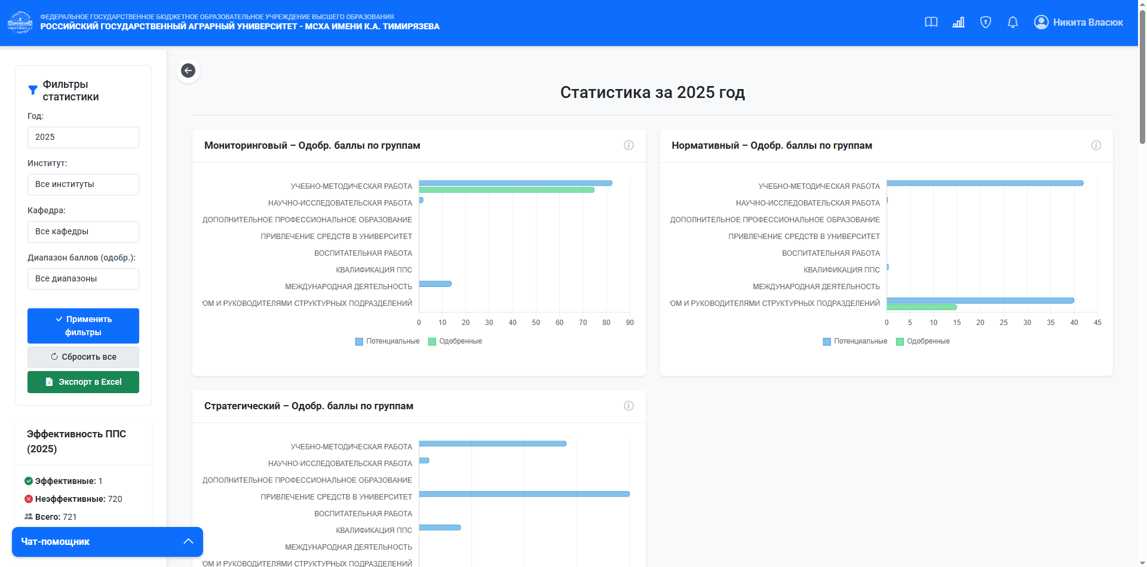Click the Всего: 721 text
The image size is (1147, 567).
click(56, 517)
